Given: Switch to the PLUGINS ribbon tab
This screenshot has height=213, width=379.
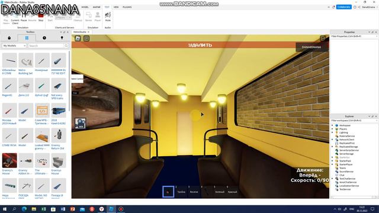Looking at the screenshot, I should pyautogui.click(x=127, y=7).
